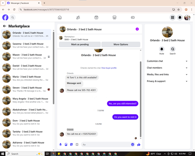
Task: Open Facebook search magnifier icon
Action: [x=12, y=18]
